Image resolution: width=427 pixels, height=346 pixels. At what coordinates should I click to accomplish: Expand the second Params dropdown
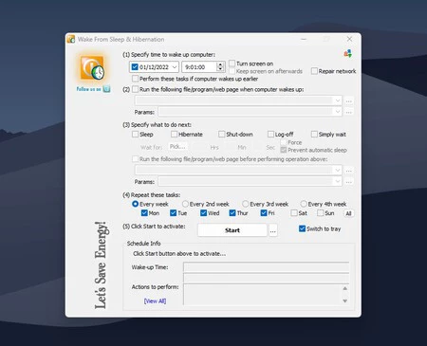point(338,182)
